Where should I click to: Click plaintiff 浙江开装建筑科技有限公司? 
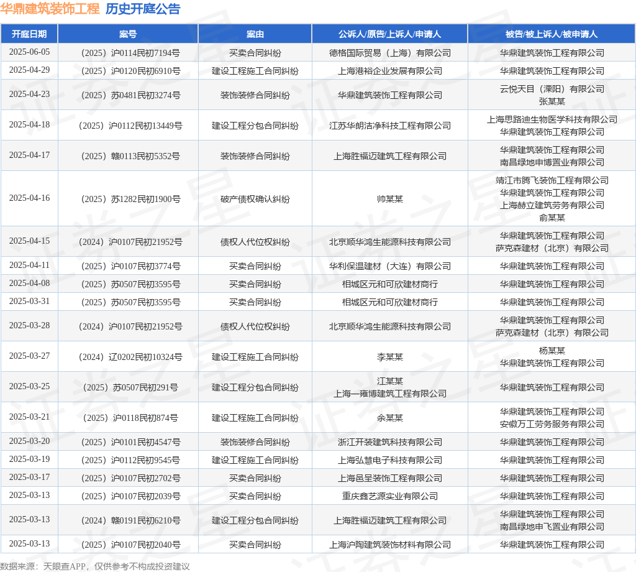pos(390,442)
